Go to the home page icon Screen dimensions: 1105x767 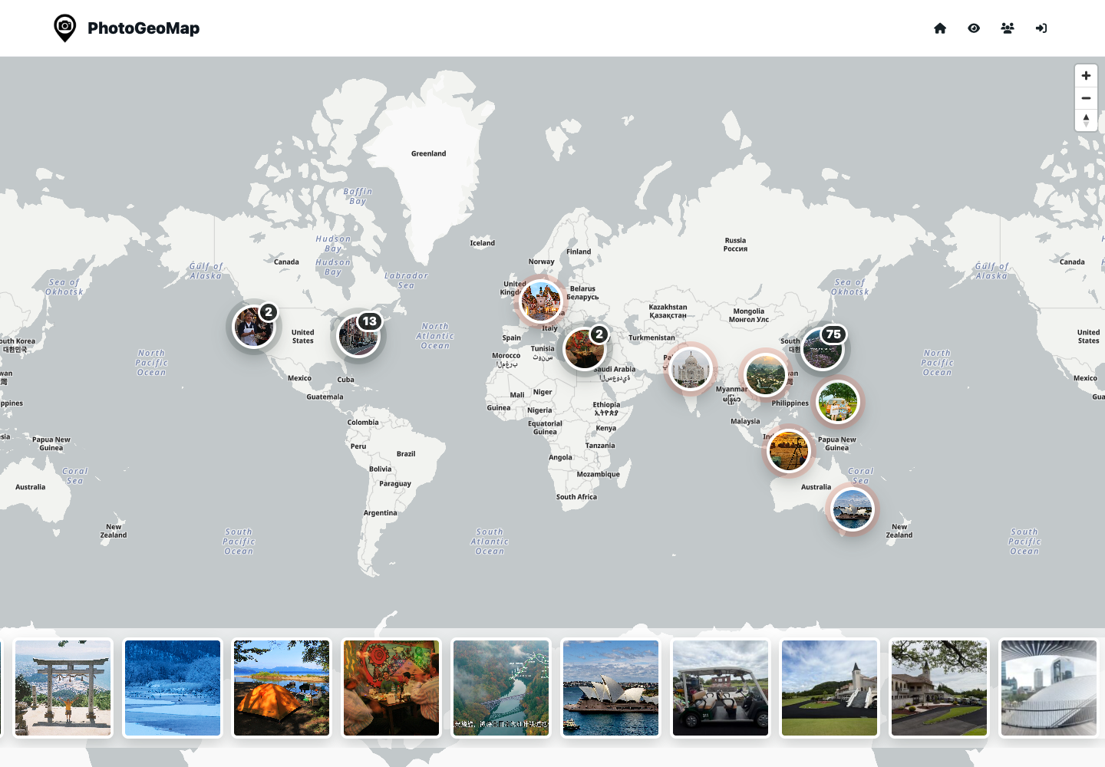940,28
